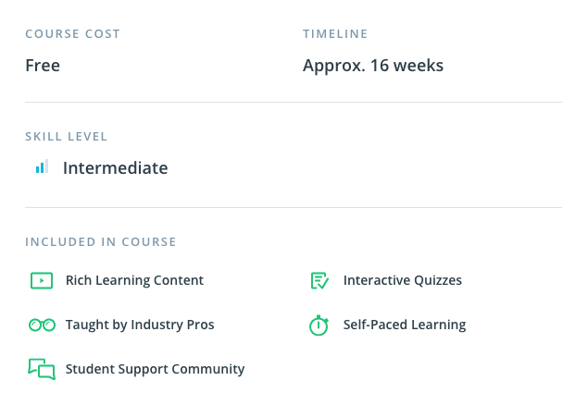Click the TIMELINE heading

(x=335, y=34)
